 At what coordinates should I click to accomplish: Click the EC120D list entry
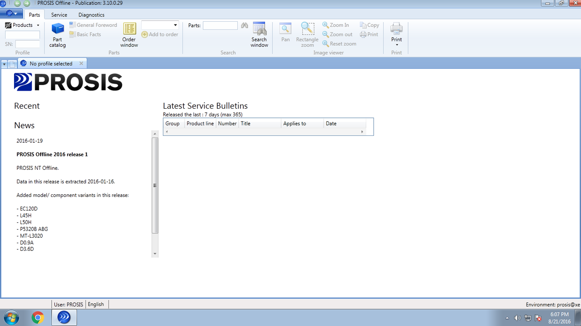pyautogui.click(x=27, y=209)
